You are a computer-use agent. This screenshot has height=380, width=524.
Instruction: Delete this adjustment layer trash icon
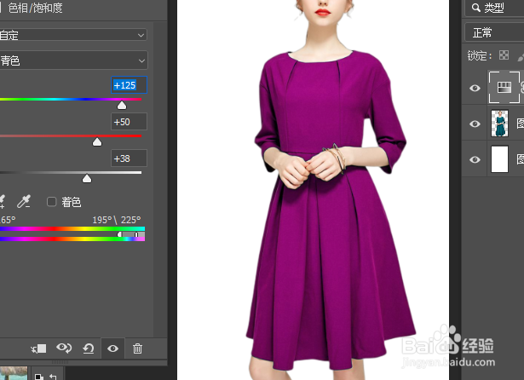138,348
